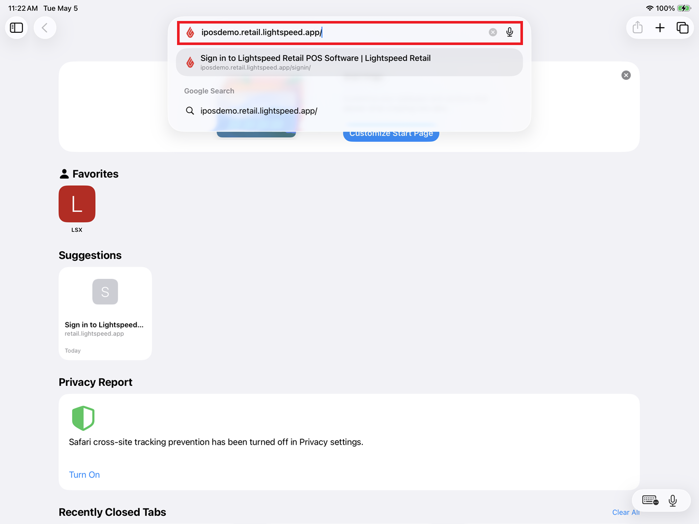The image size is (699, 524).
Task: Add a new tab with plus icon
Action: (x=660, y=28)
